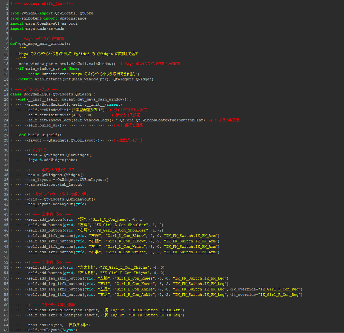Click line number 43 in the gutter
Image resolution: width=344 pixels, height=333 pixels.
6,214
